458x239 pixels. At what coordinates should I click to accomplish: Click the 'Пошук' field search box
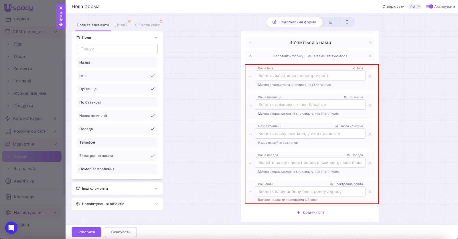117,49
